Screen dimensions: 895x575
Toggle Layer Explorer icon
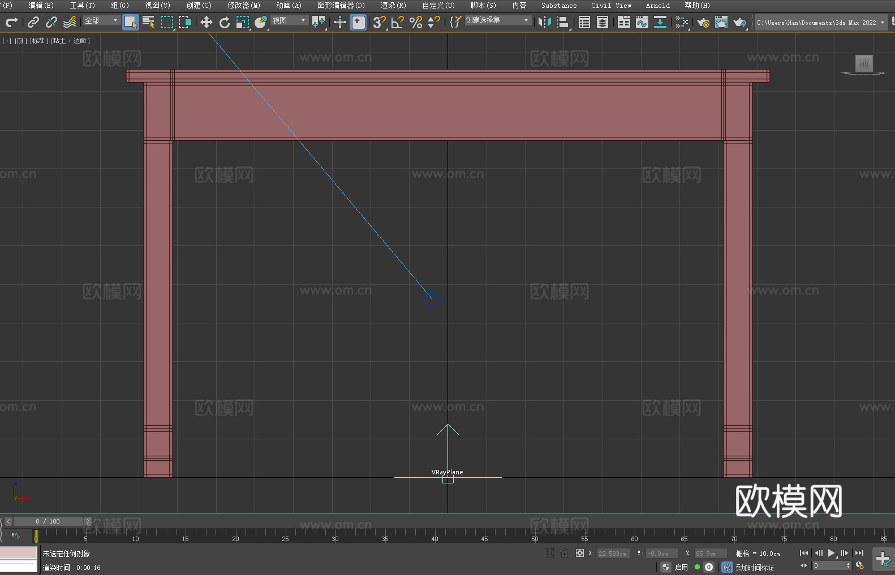point(603,22)
